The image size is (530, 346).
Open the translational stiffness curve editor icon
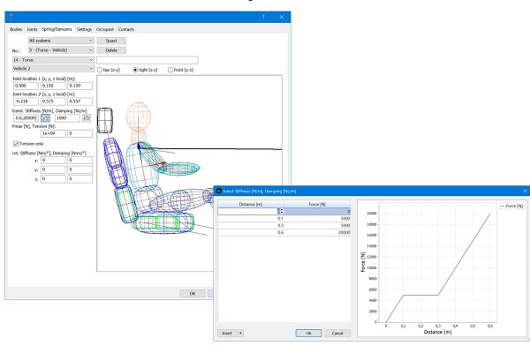point(45,118)
